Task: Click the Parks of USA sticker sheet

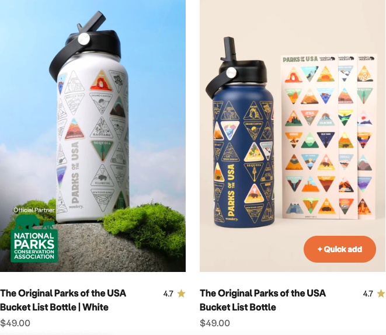Action: pyautogui.click(x=329, y=136)
